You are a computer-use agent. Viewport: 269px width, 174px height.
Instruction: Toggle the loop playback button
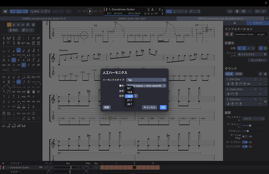(x=169, y=11)
